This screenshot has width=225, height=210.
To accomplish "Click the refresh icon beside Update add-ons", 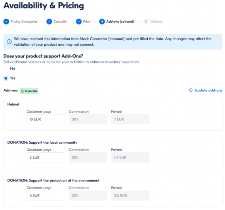I will click(191, 90).
